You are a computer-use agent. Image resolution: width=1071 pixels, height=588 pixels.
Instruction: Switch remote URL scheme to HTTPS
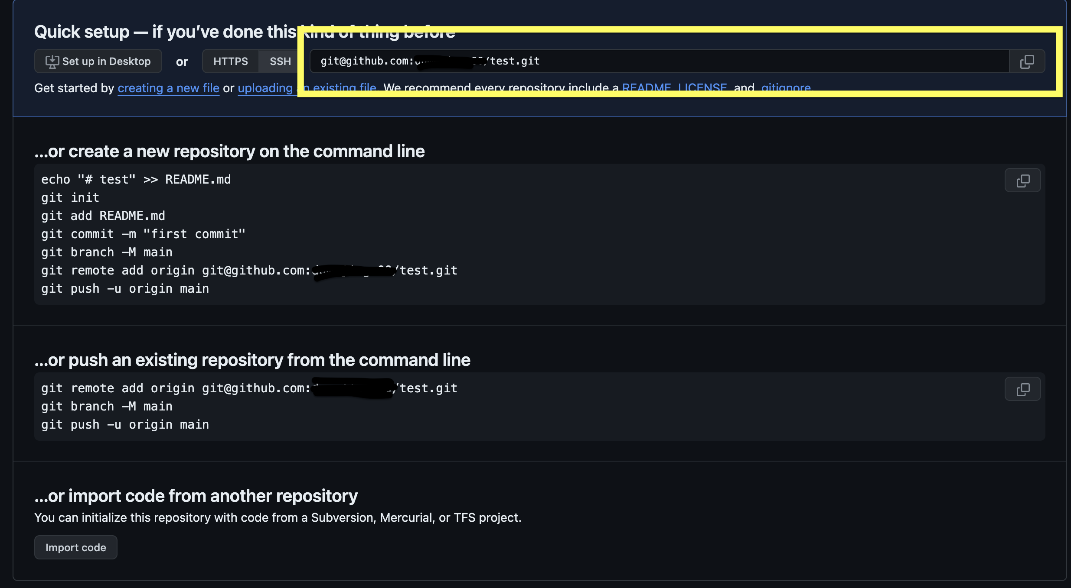pos(230,61)
